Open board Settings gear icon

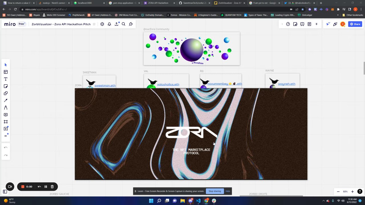[102, 24]
